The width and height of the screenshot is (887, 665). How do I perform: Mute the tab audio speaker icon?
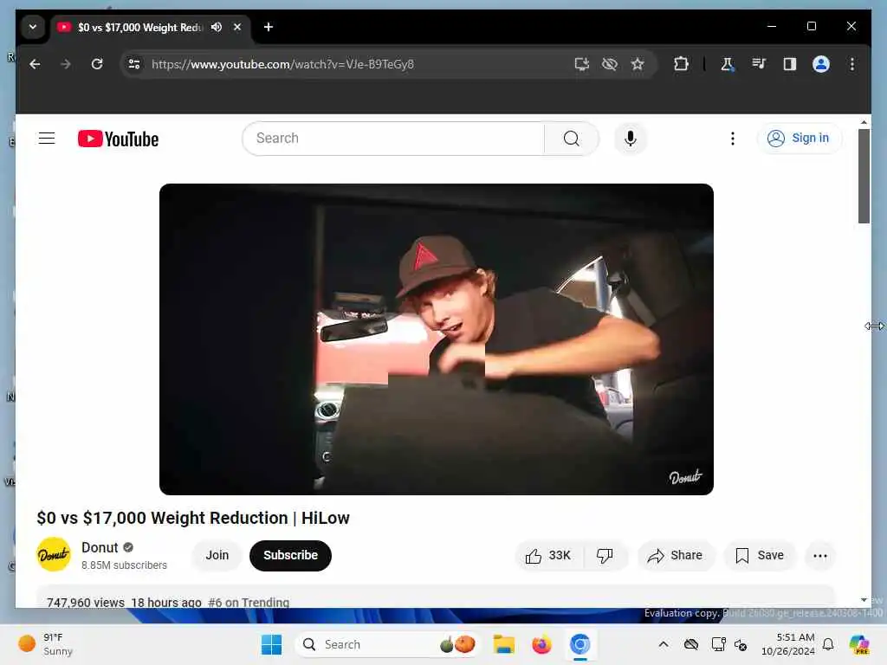point(217,27)
